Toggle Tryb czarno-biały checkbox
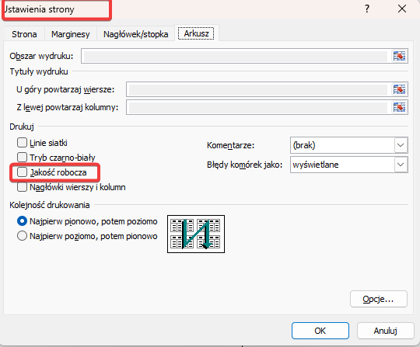The width and height of the screenshot is (420, 347). pos(22,158)
